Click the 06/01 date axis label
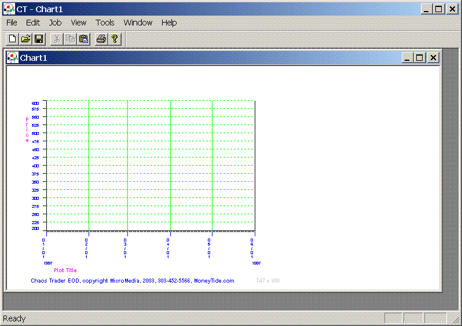The width and height of the screenshot is (462, 326). pos(252,248)
